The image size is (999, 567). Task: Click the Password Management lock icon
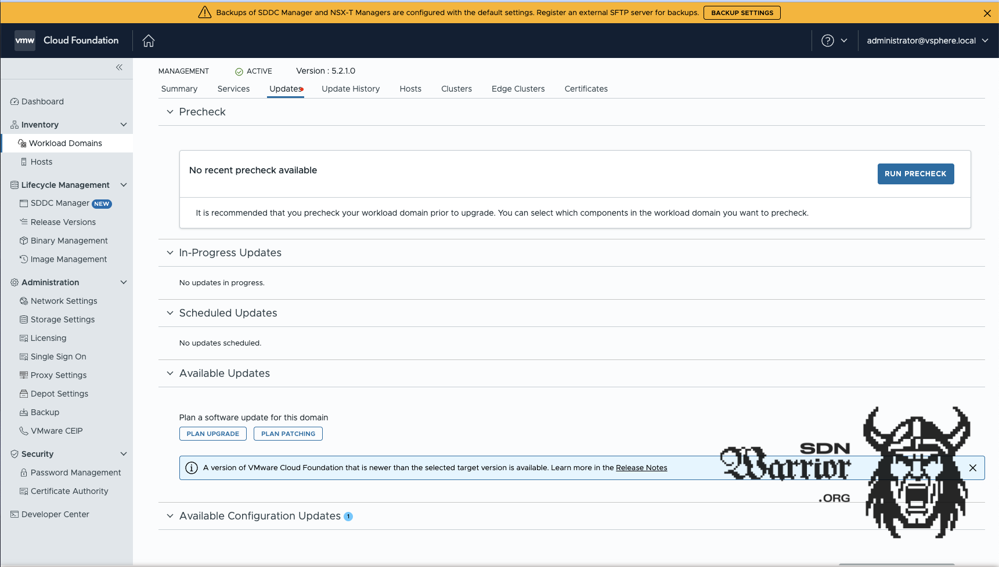coord(24,472)
